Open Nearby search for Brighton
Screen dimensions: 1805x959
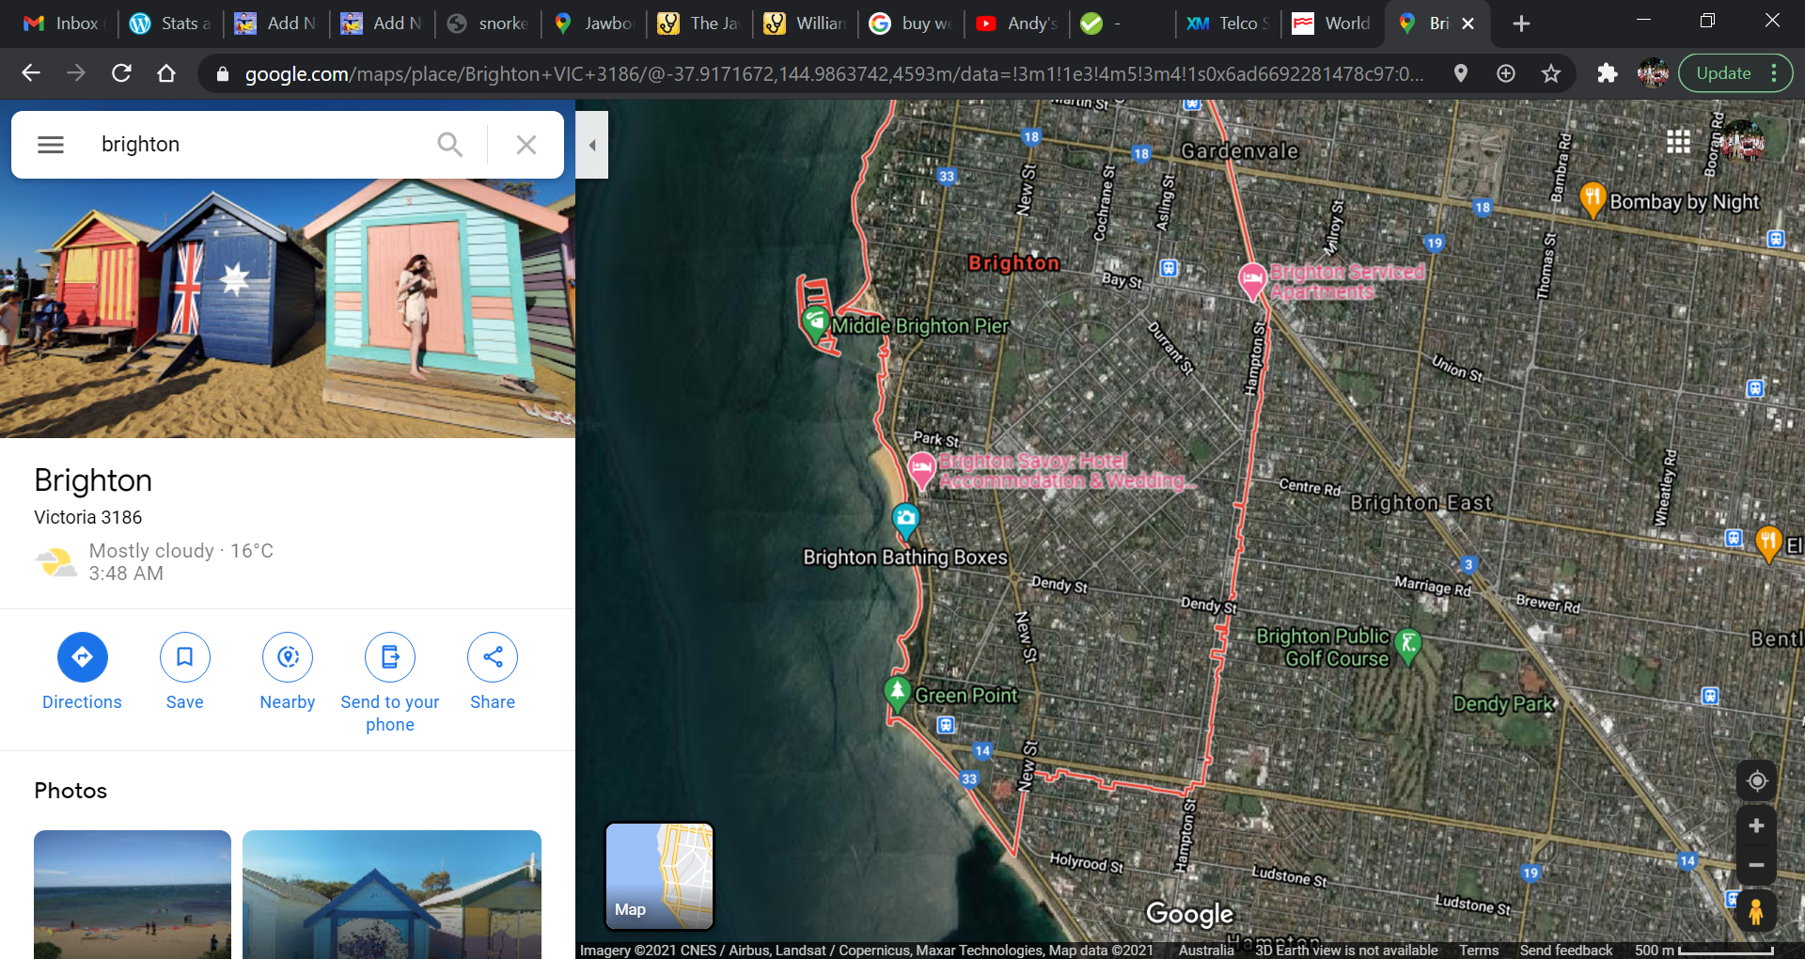pos(288,656)
